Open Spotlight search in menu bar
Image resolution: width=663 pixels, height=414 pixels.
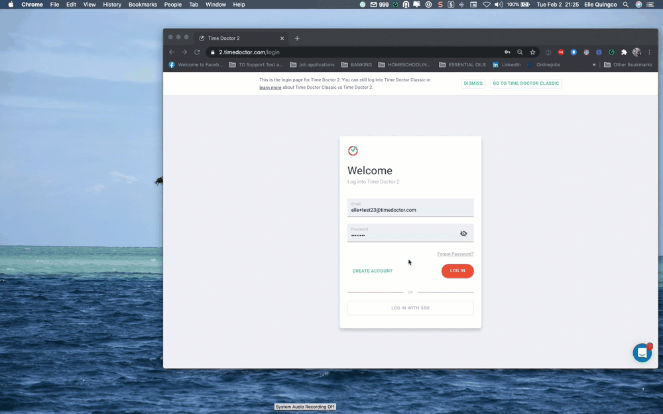pos(626,5)
